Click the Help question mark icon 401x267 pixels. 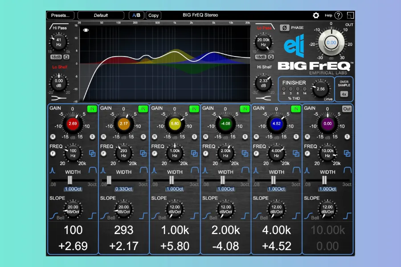click(339, 15)
